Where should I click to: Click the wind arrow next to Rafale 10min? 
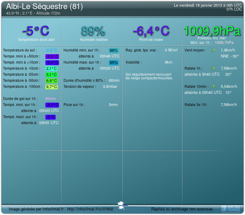pos(214,87)
